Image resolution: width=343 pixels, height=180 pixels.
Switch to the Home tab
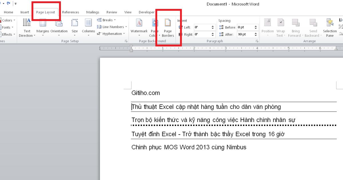click(x=9, y=12)
